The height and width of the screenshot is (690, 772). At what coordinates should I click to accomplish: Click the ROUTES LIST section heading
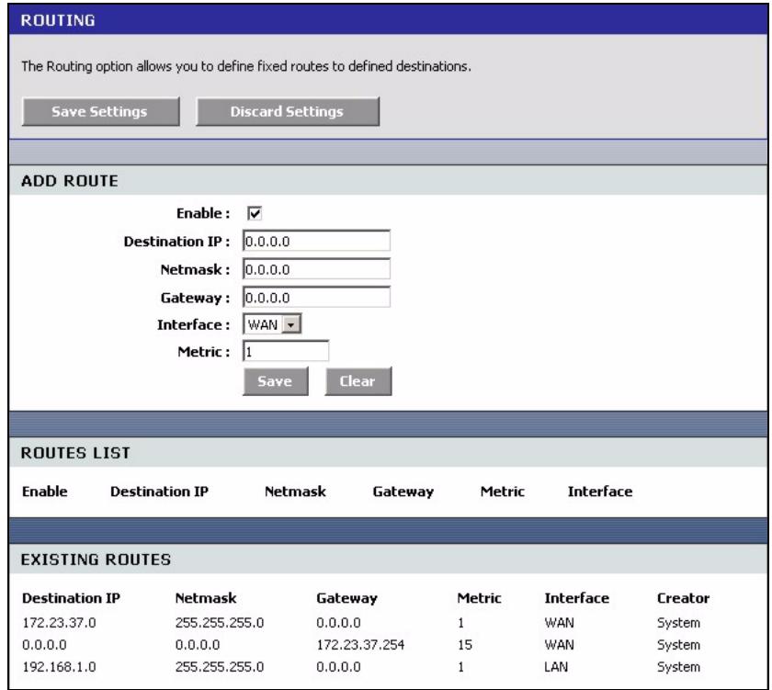click(75, 453)
